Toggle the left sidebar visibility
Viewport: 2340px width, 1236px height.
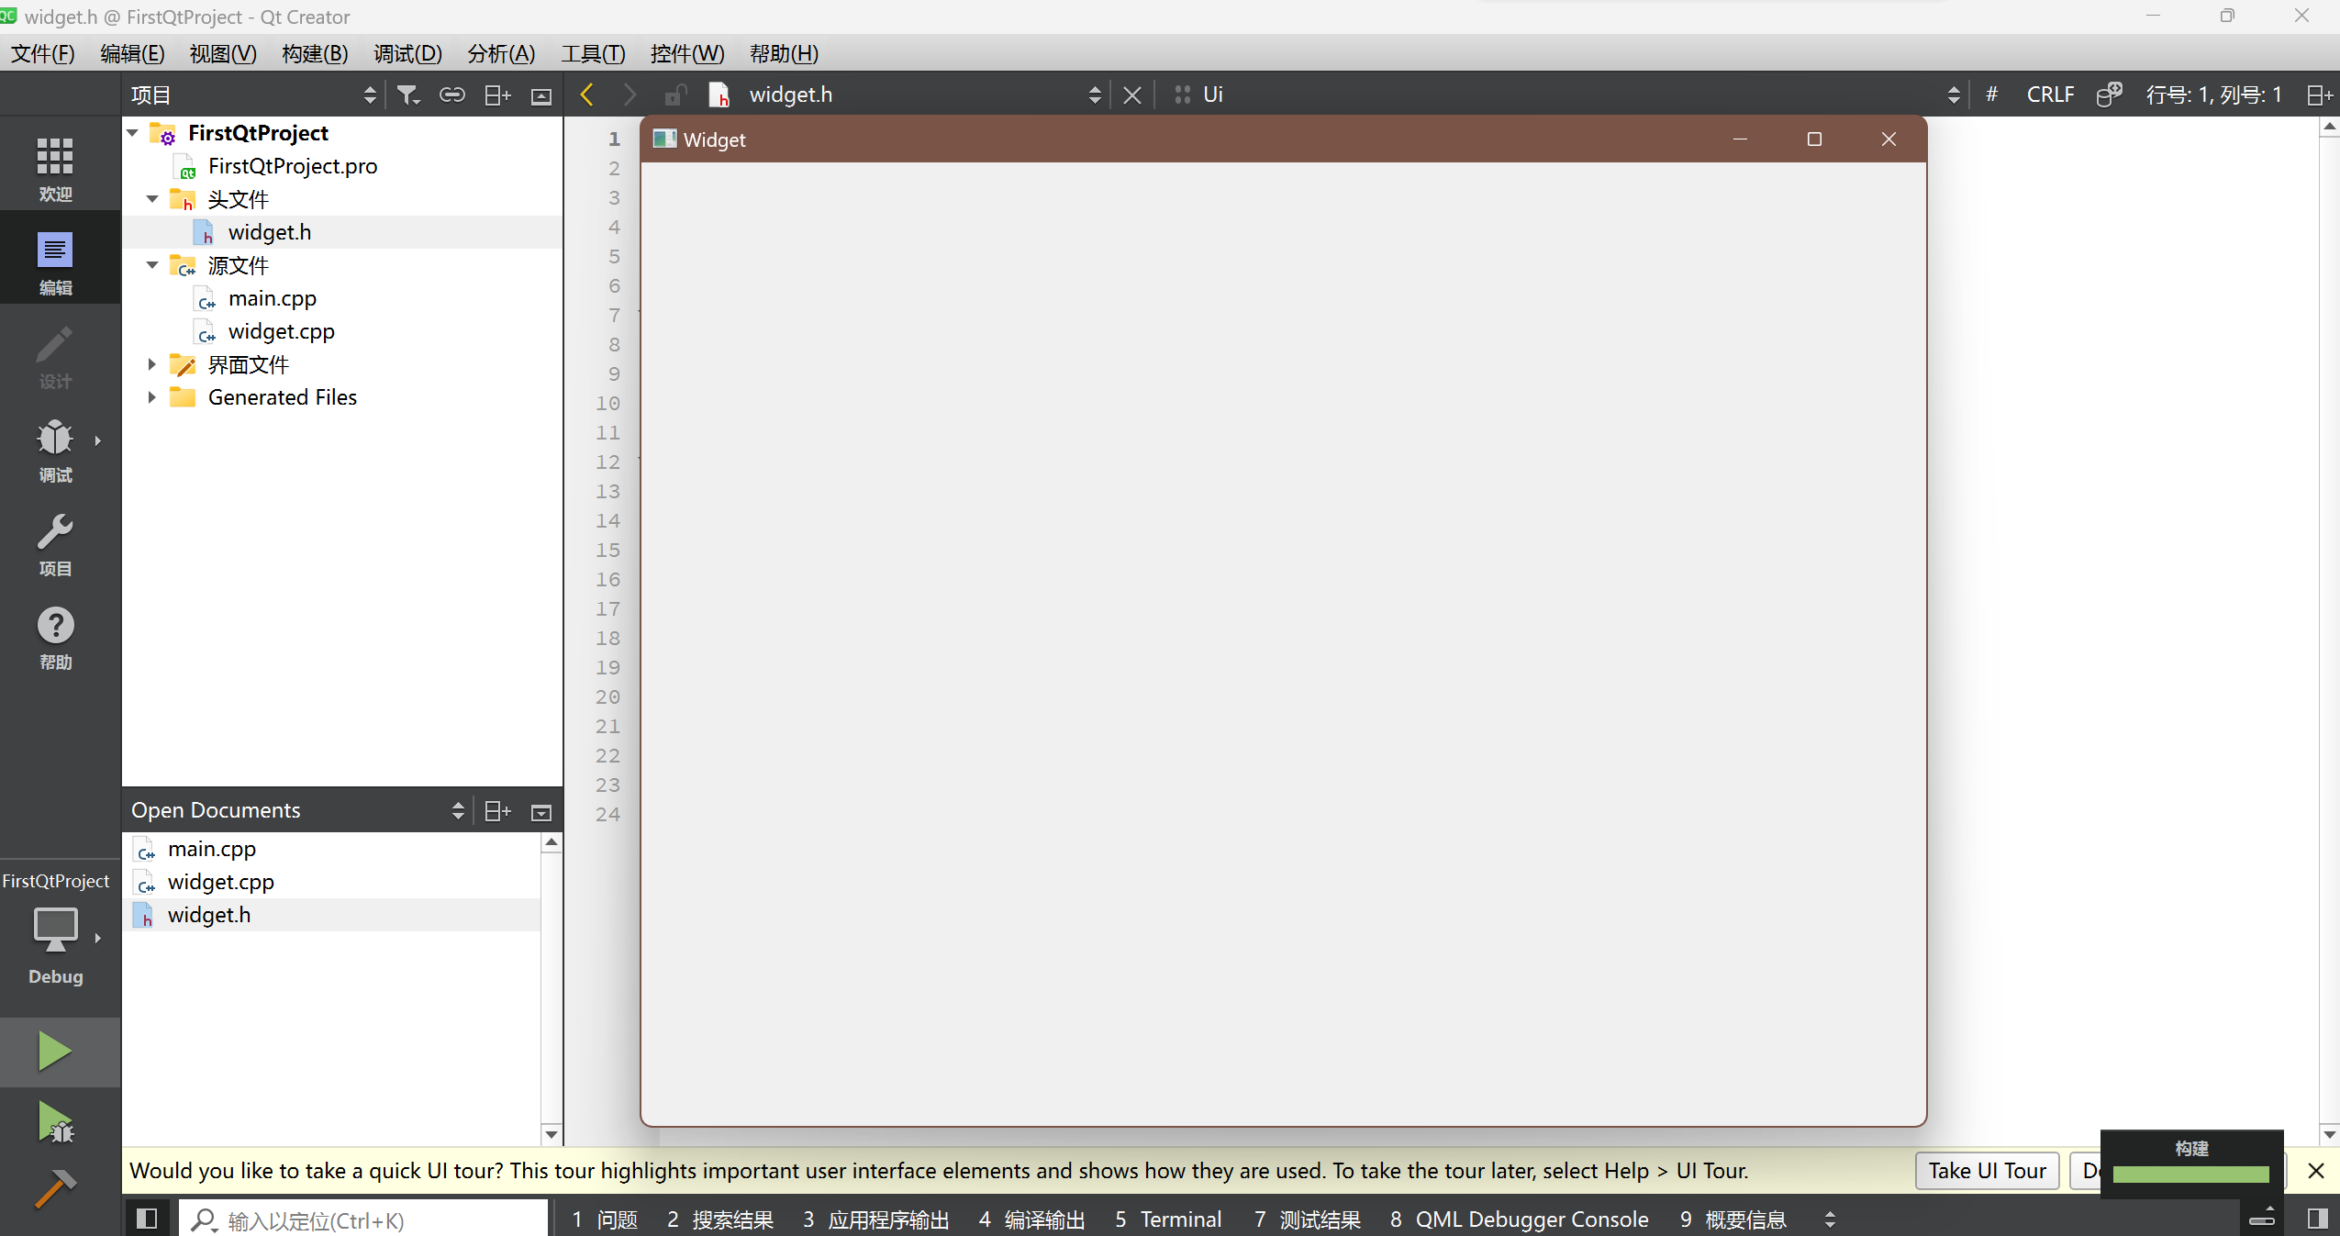tap(147, 1219)
